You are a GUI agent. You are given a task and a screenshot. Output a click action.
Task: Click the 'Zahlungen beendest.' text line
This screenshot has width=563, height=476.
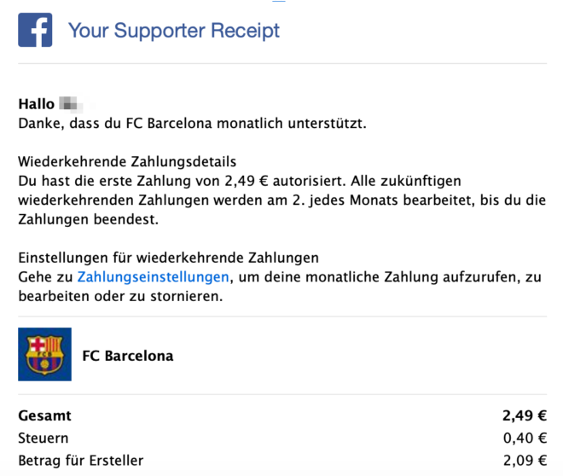(89, 219)
